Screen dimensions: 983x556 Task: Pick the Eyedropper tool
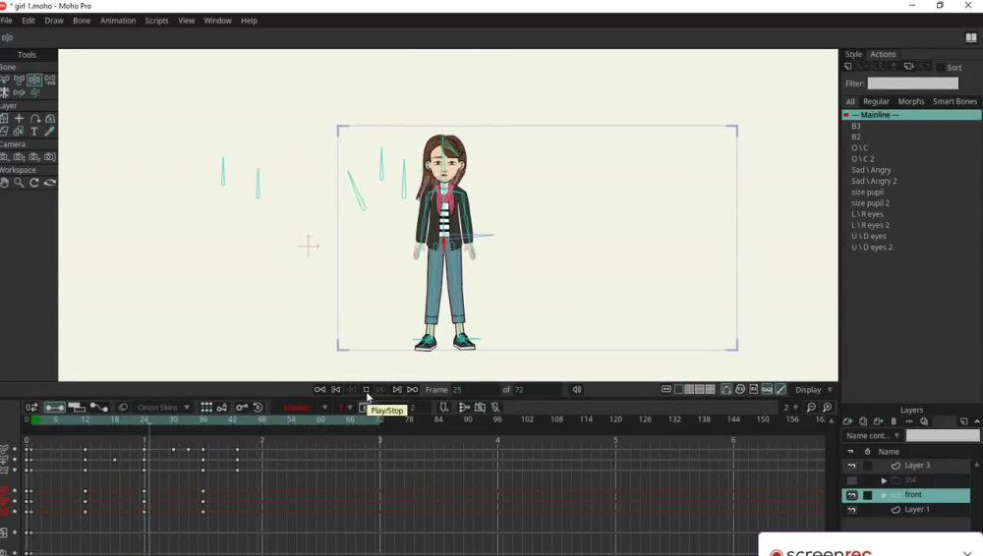point(49,132)
